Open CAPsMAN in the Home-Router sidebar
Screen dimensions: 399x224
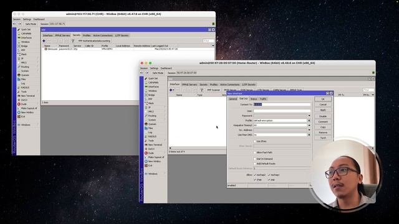click(x=153, y=83)
